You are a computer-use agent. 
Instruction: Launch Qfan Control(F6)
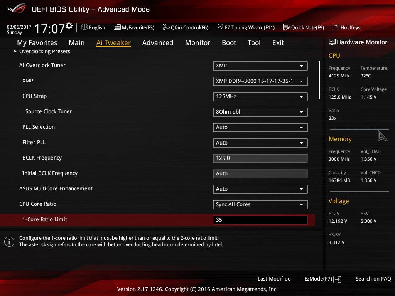coord(186,27)
